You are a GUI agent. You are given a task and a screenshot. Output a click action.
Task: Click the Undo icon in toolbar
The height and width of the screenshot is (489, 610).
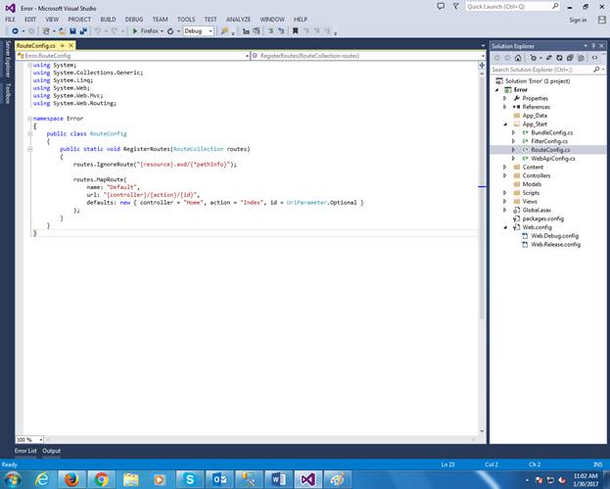[x=97, y=31]
